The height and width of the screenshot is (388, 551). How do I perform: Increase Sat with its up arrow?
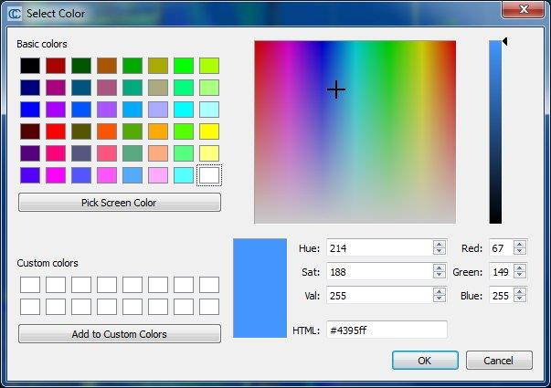pyautogui.click(x=440, y=267)
